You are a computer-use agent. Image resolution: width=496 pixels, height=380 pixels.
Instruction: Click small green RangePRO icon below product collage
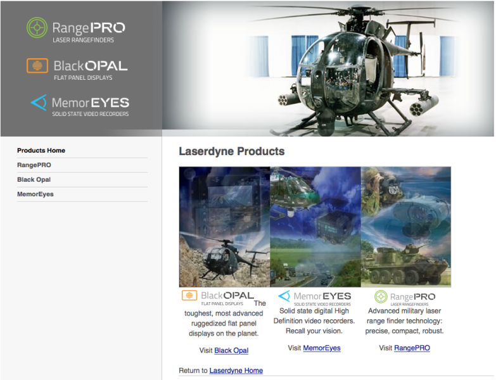(x=381, y=296)
